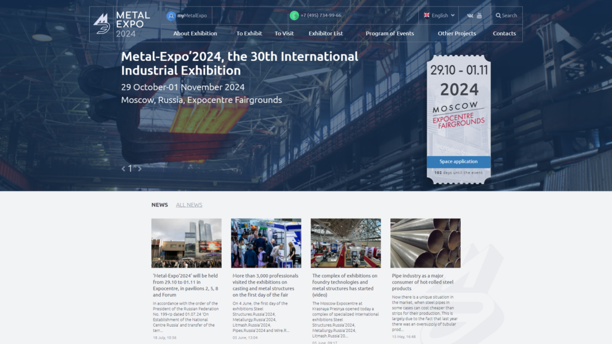Viewport: 612px width, 344px height.
Task: Click the UK flag language icon
Action: 427,15
